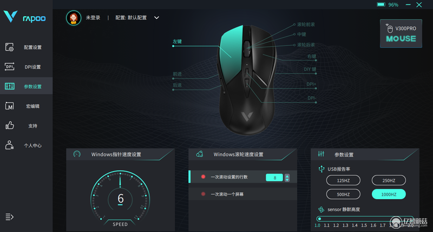Click the scroll lines value field
This screenshot has width=433, height=232.
point(274,178)
